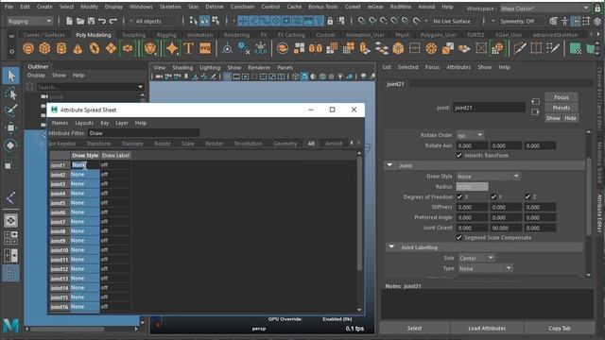This screenshot has width=605, height=340.
Task: Click the Load Attributes button
Action: 487,328
